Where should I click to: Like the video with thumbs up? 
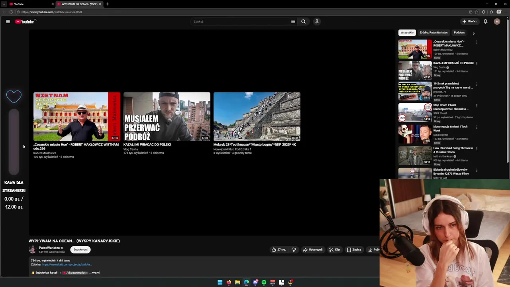point(279,250)
